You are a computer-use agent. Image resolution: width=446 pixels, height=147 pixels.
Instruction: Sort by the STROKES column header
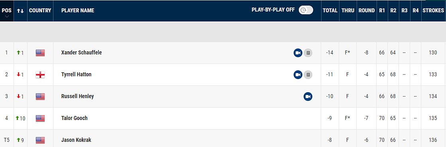click(433, 10)
